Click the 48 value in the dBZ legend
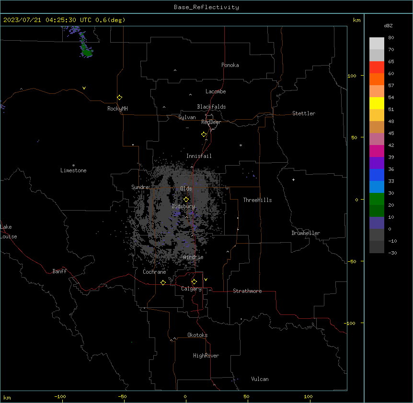 [391, 121]
